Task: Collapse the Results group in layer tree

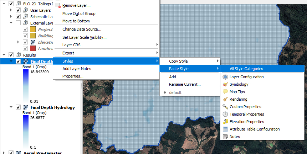Action: (4, 55)
